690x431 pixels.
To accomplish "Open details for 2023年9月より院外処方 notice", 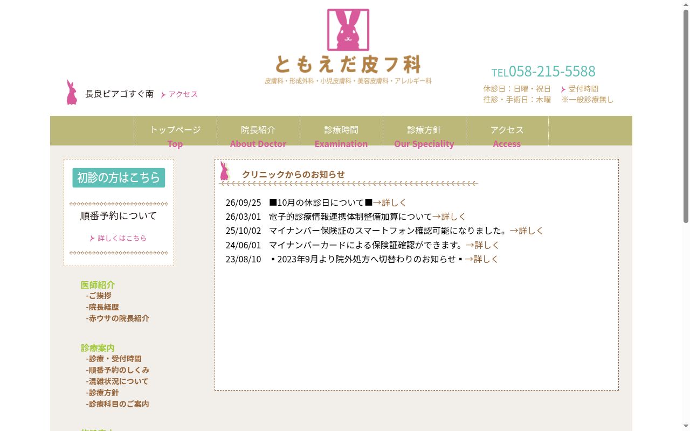I will (481, 259).
